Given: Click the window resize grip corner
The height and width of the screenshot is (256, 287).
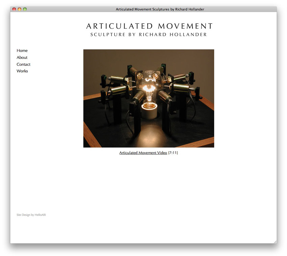Looking at the screenshot, I should pos(275,242).
